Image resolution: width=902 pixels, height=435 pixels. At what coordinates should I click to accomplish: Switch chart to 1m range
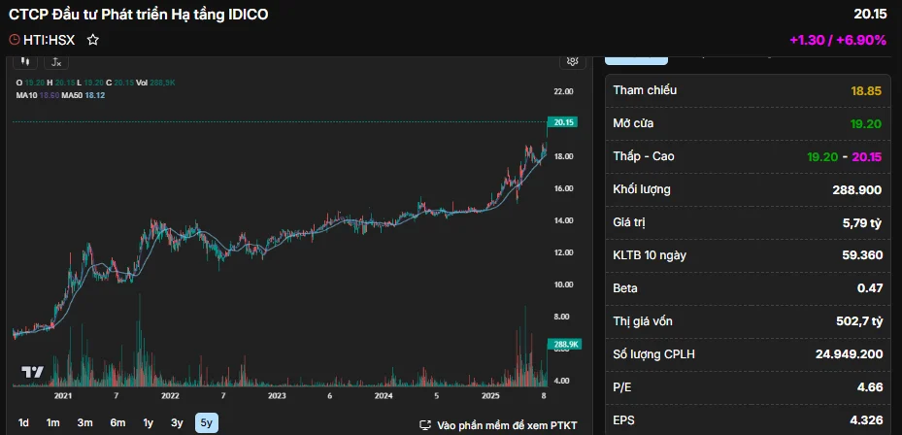click(x=53, y=422)
